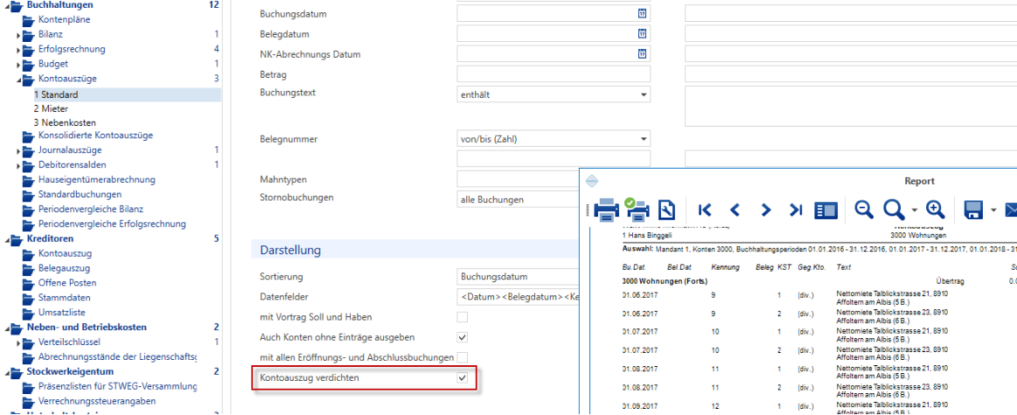Uncheck Auch Konten ohne Einträge ausgeben
This screenshot has width=1017, height=415.
[463, 337]
